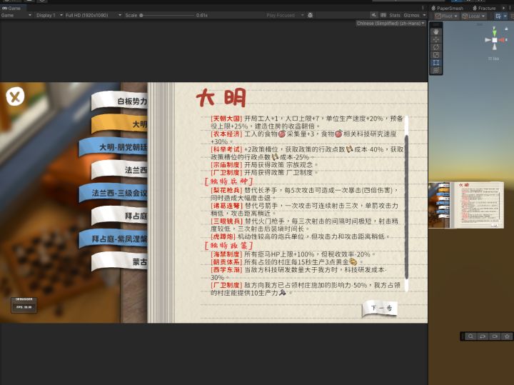Open the Chinese (Simplified) locale dropdown
The width and height of the screenshot is (514, 385).
point(390,24)
